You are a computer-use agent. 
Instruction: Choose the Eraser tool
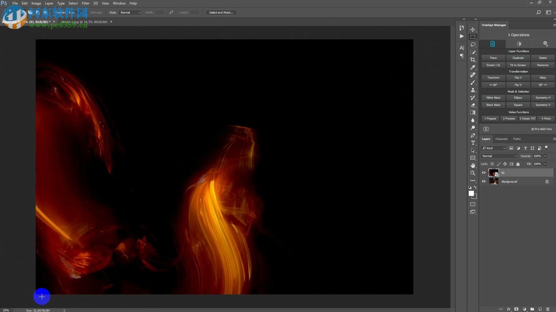[473, 105]
